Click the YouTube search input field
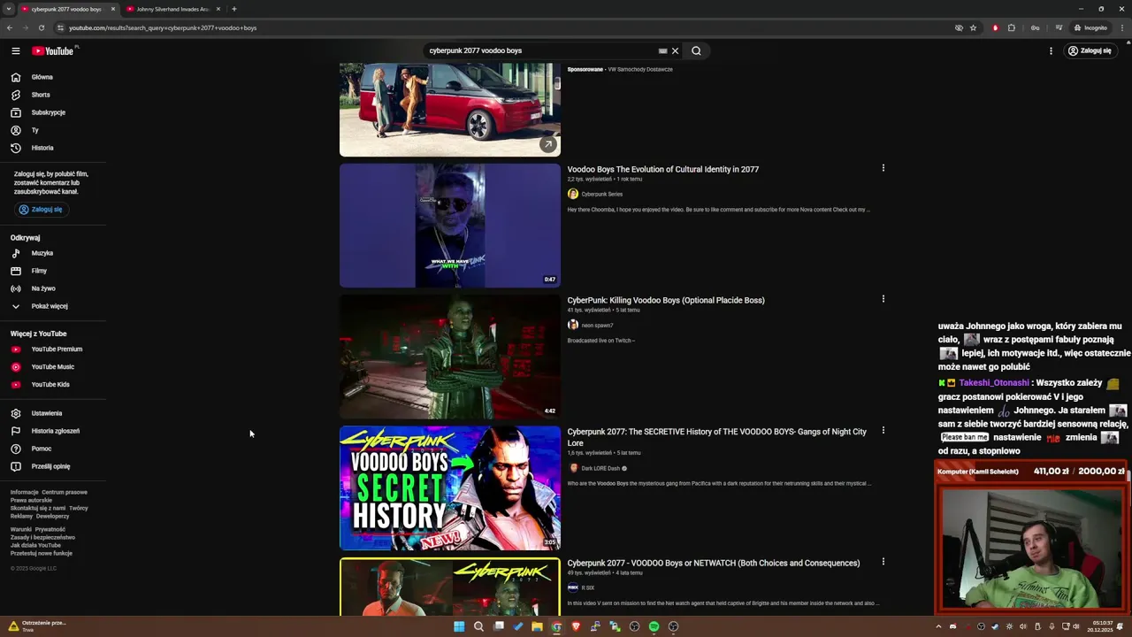 pyautogui.click(x=539, y=50)
